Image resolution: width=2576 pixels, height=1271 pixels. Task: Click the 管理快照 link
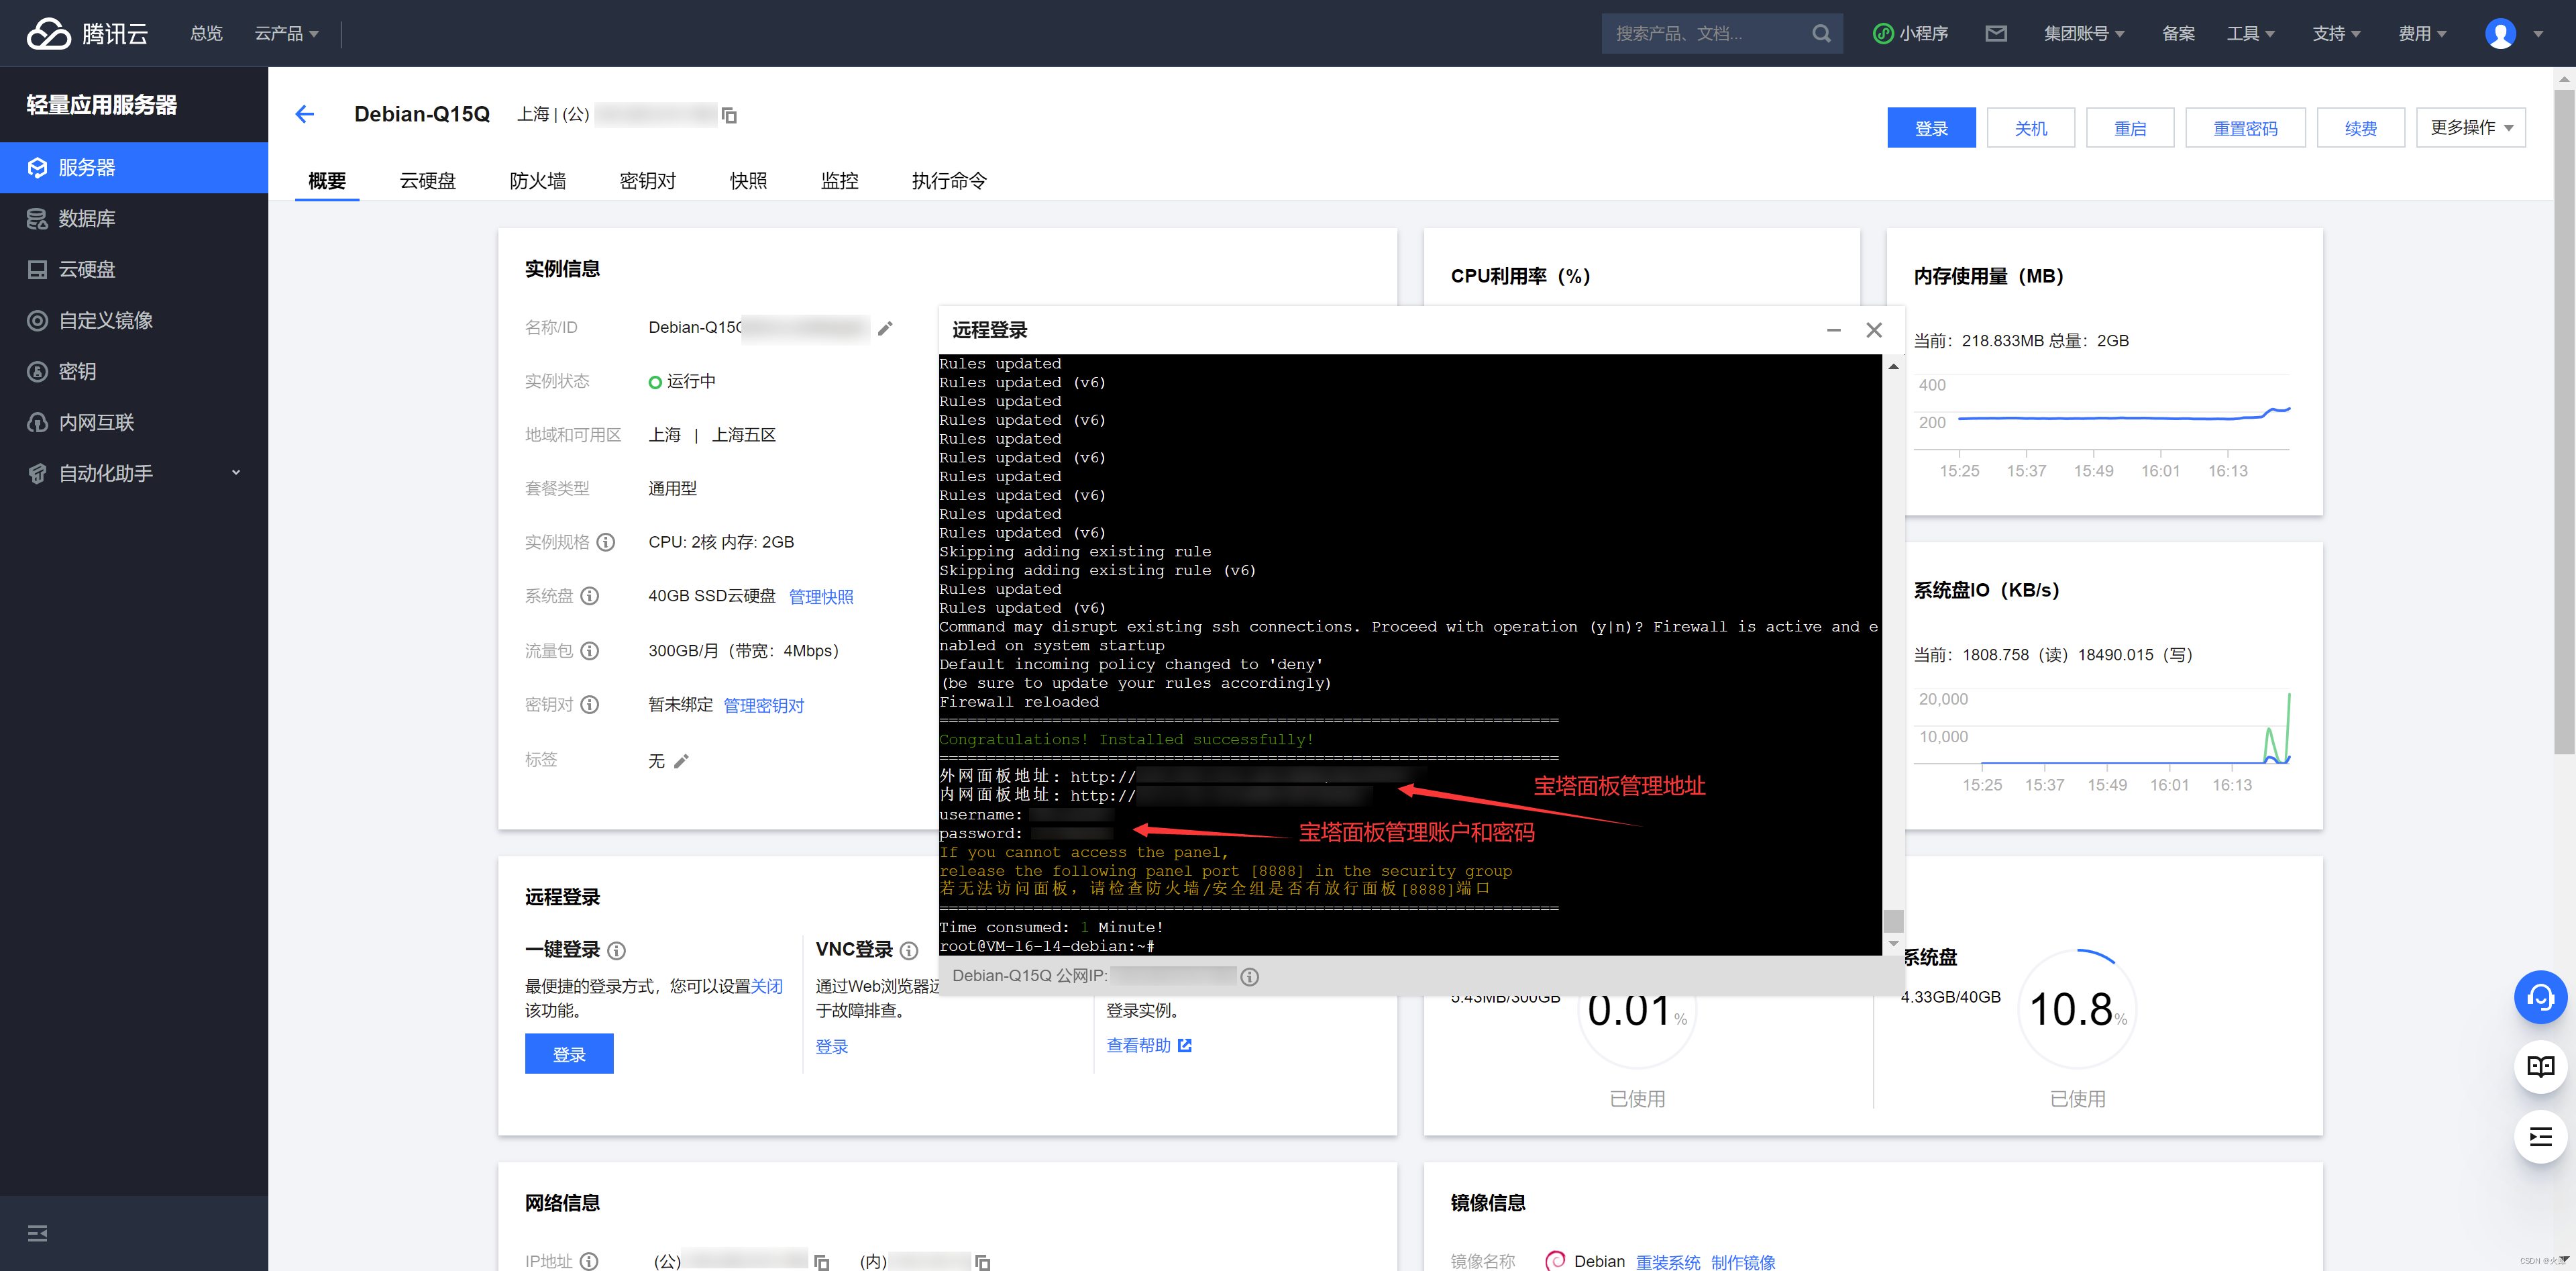pyautogui.click(x=821, y=597)
